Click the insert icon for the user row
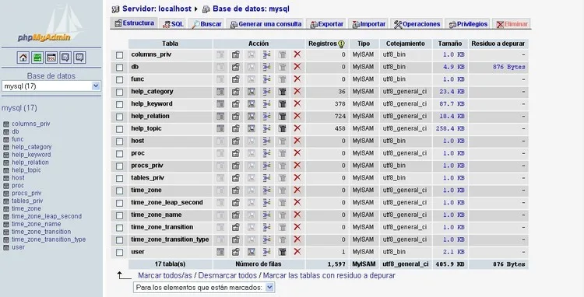 coord(266,252)
